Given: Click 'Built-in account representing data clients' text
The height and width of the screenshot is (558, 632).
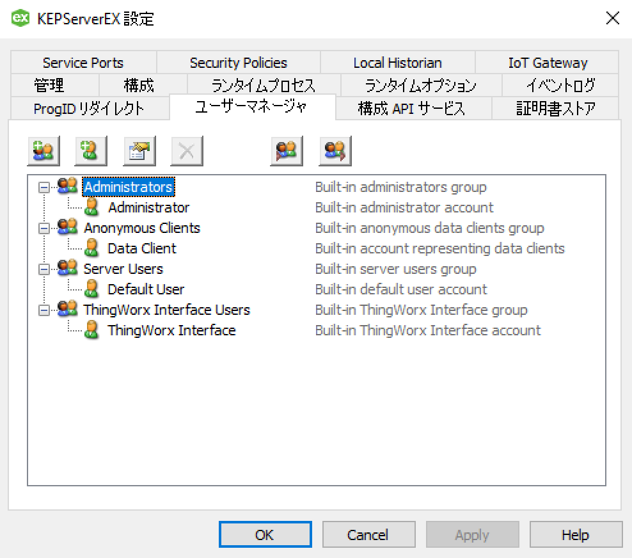Looking at the screenshot, I should pyautogui.click(x=439, y=248).
